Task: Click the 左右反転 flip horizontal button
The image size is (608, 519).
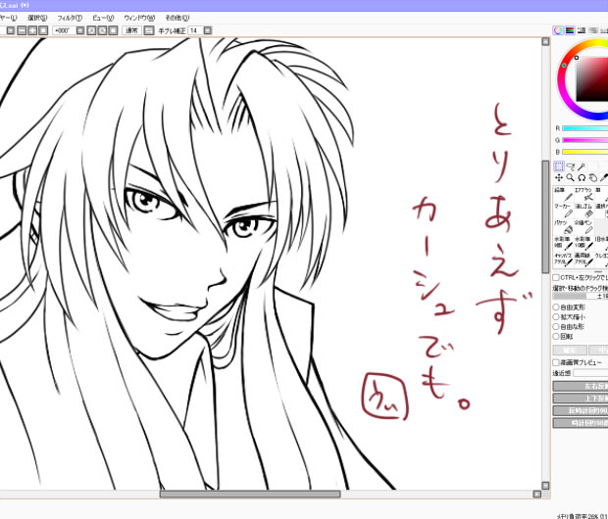Action: pos(581,386)
